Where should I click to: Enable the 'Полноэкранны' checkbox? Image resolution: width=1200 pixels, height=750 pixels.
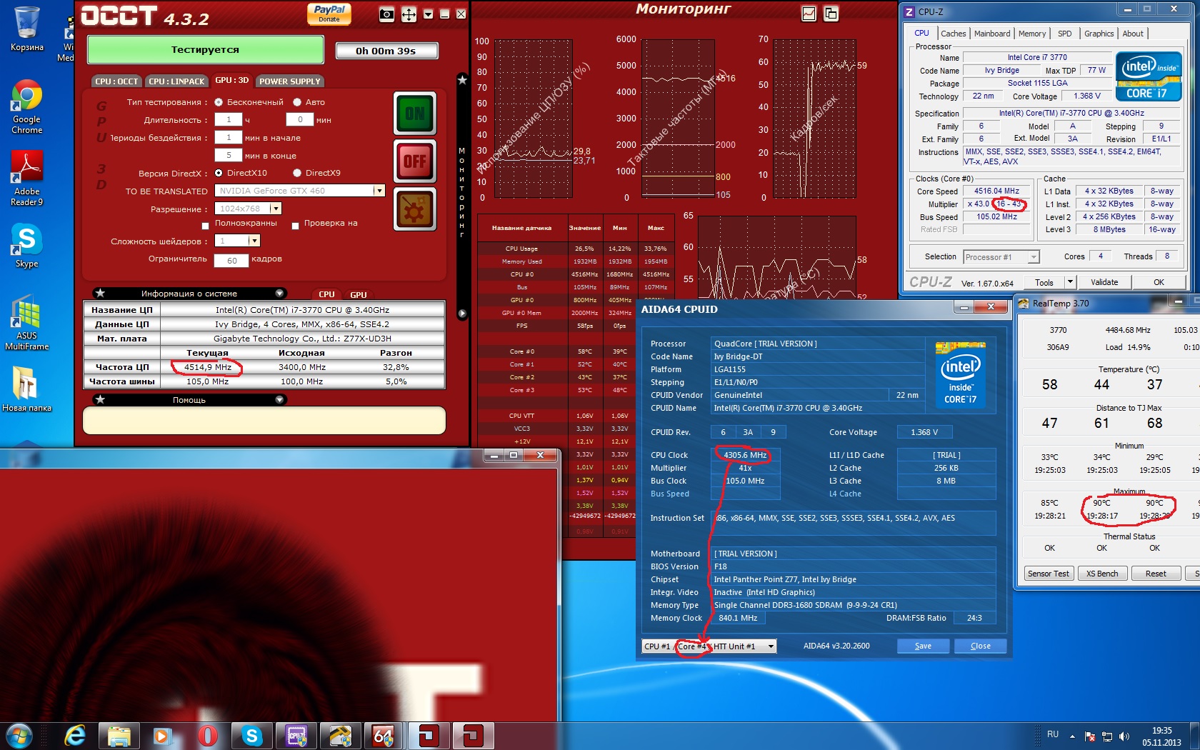[206, 226]
